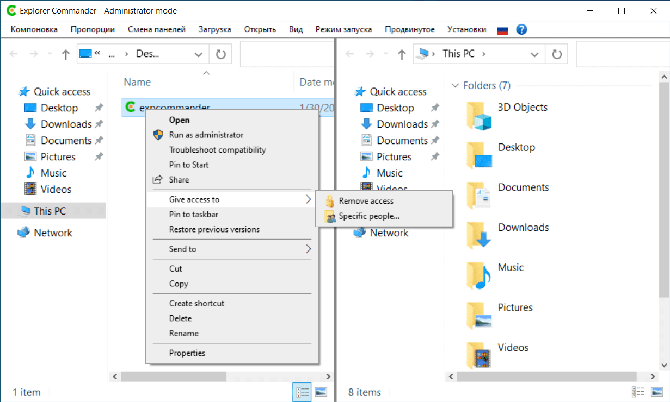Choose Run as administrator
Image resolution: width=670 pixels, height=402 pixels.
click(206, 135)
